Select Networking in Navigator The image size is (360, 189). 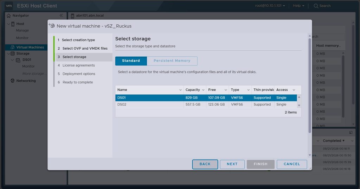point(26,81)
